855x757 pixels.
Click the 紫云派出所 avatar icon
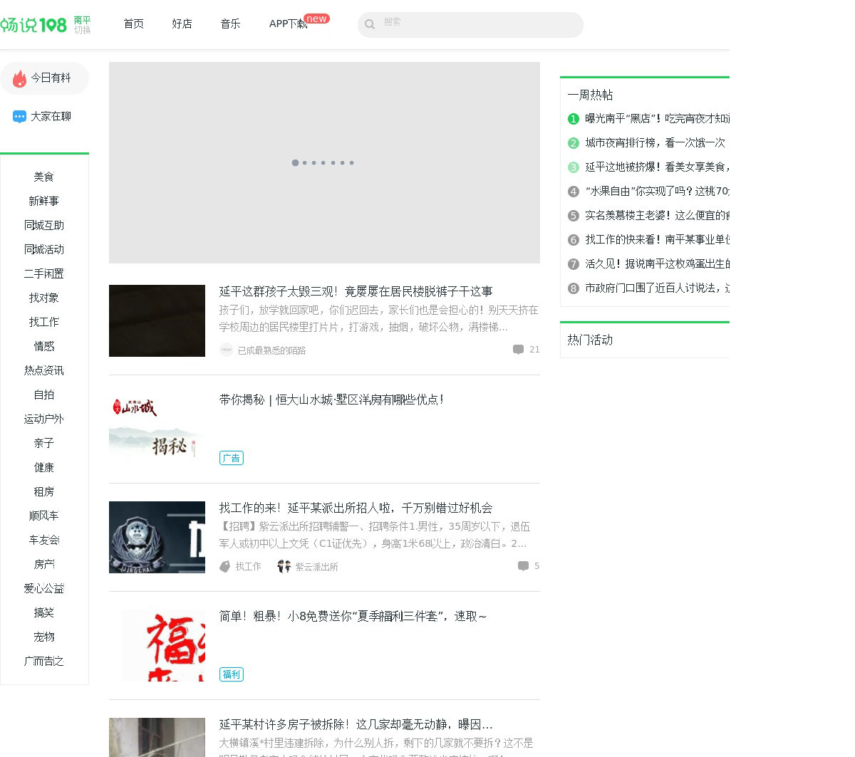click(284, 566)
